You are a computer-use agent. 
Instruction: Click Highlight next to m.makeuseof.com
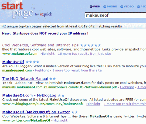42,70
